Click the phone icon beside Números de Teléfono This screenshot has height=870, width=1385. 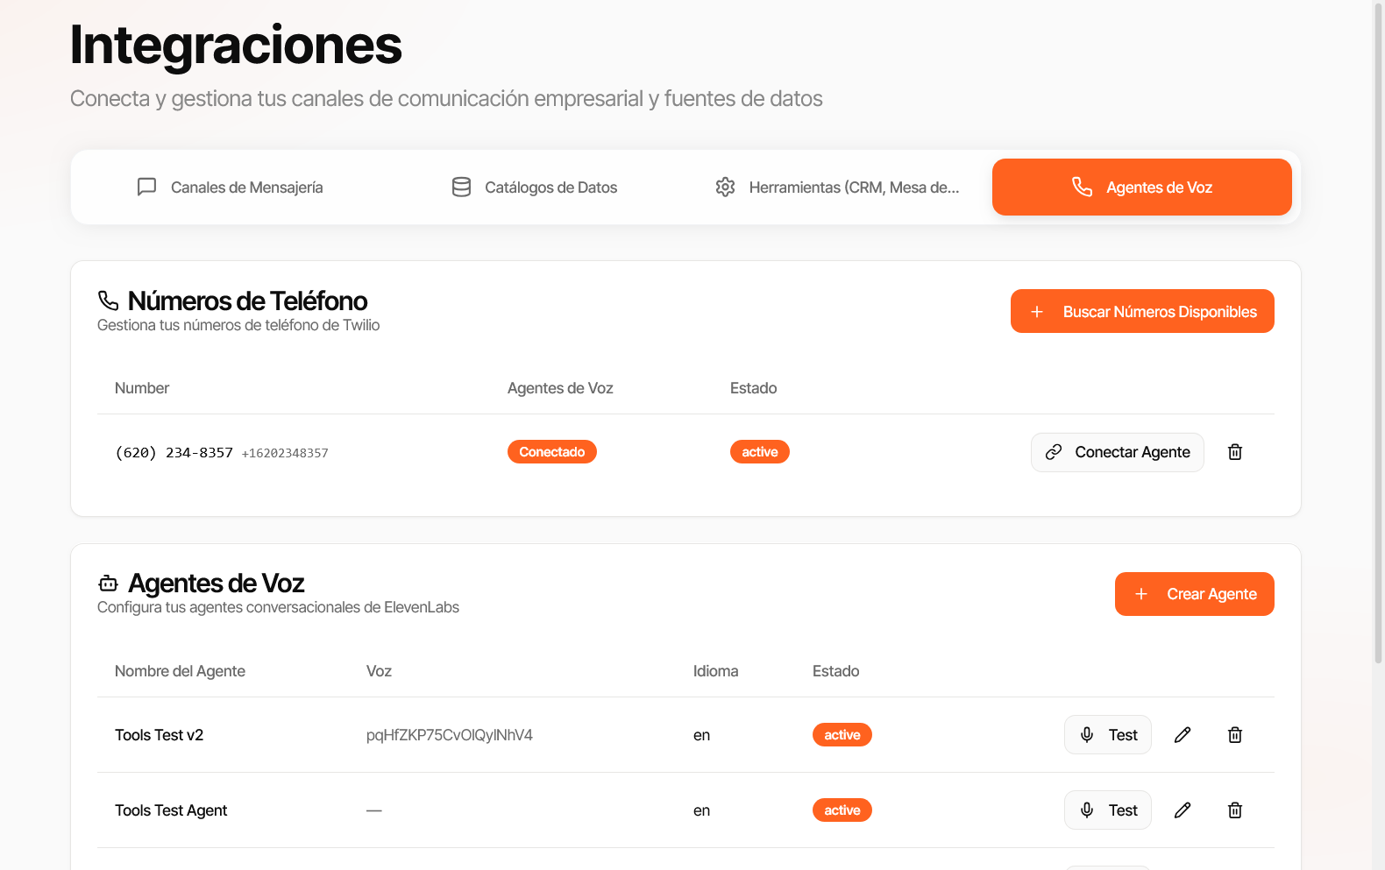(x=108, y=301)
